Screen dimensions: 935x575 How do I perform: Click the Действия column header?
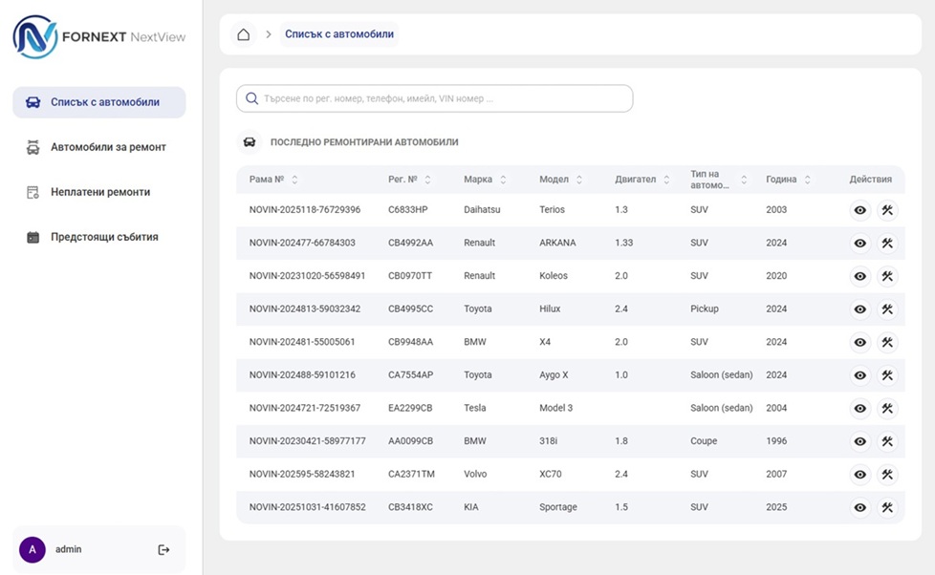(x=871, y=180)
